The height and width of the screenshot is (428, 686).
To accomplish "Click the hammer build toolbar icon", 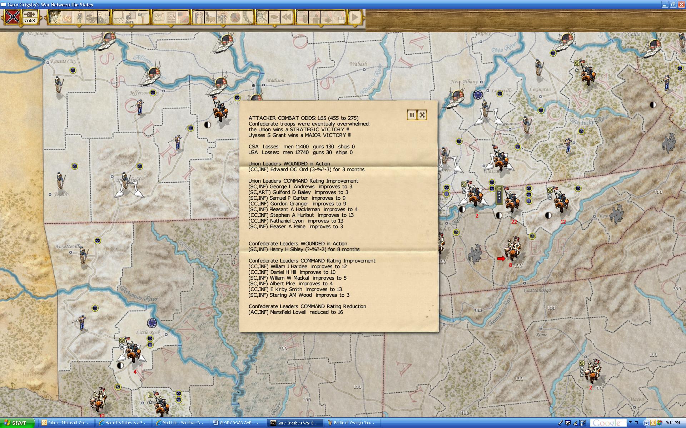I will click(x=143, y=17).
